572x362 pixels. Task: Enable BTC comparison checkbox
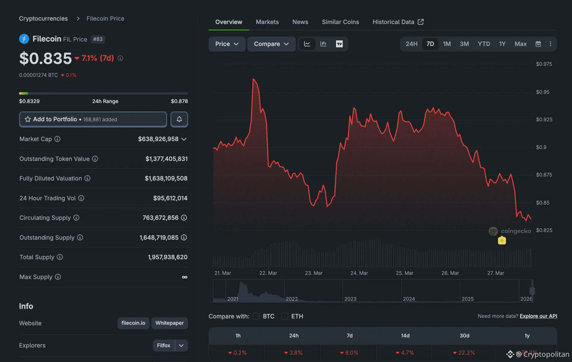tap(256, 316)
